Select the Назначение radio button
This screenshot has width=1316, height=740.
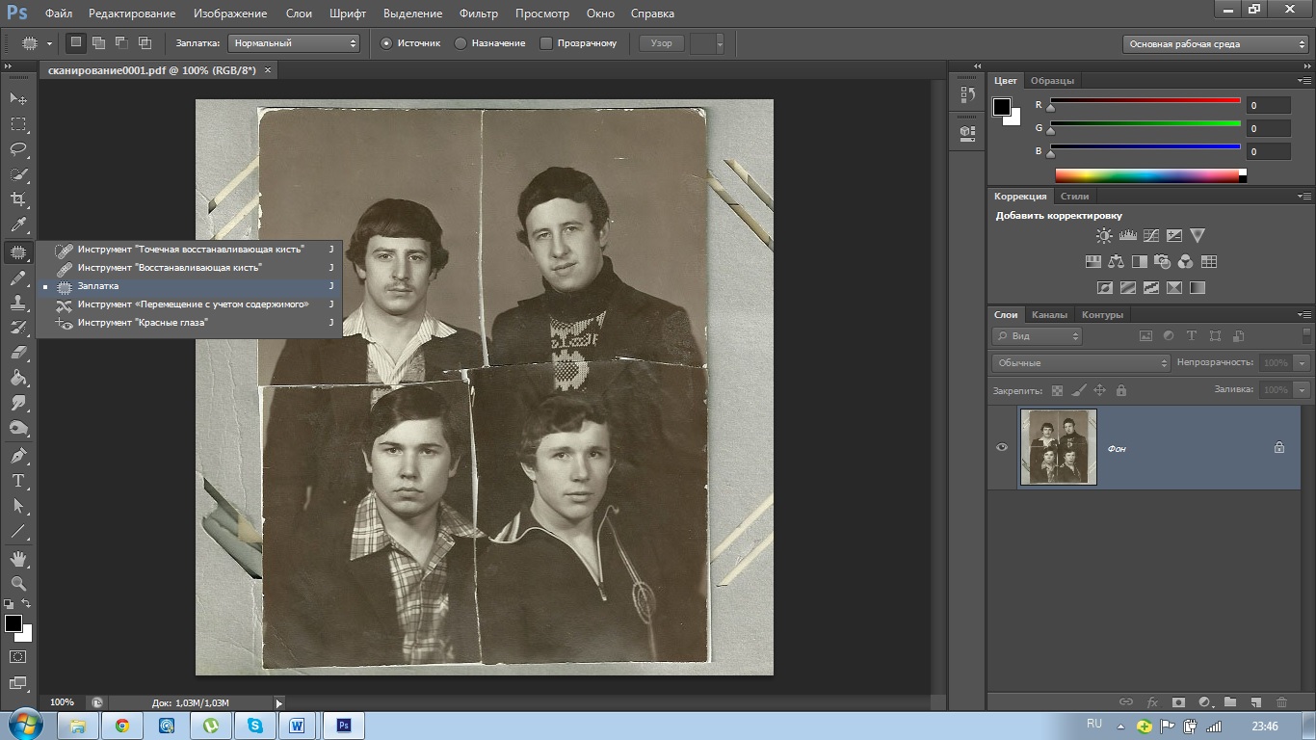461,43
